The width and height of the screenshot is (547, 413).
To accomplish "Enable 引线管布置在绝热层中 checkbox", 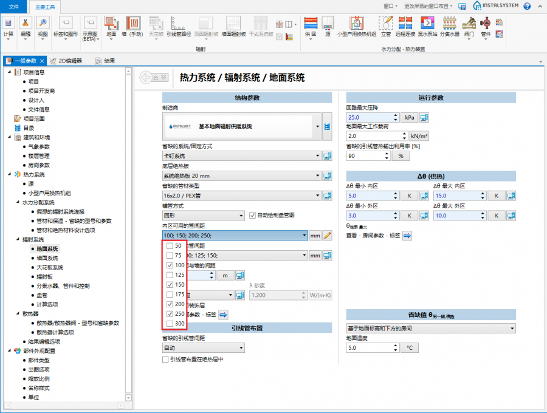I will [166, 360].
